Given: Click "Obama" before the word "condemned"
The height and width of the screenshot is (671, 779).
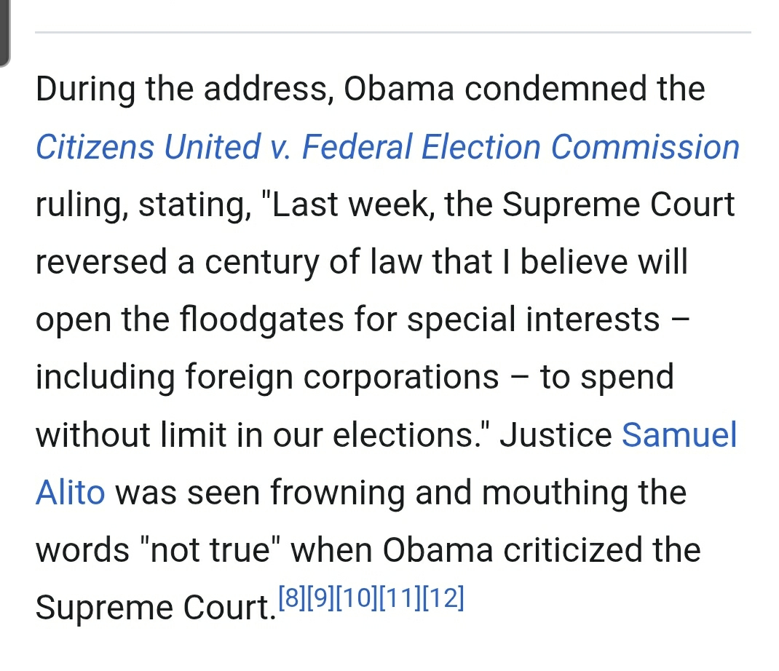Looking at the screenshot, I should [x=399, y=90].
